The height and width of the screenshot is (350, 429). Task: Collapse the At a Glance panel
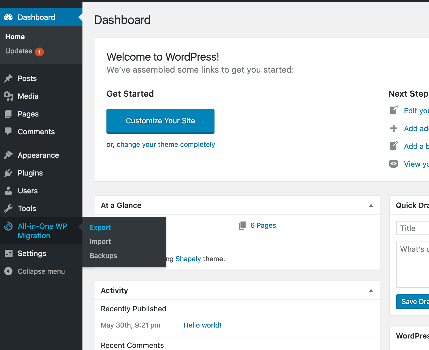coord(371,205)
